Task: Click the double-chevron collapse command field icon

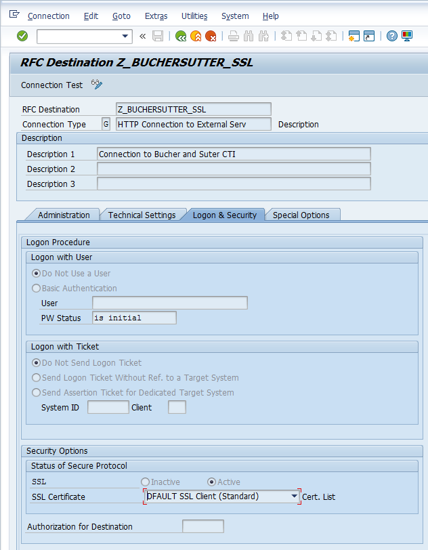Action: pyautogui.click(x=142, y=36)
